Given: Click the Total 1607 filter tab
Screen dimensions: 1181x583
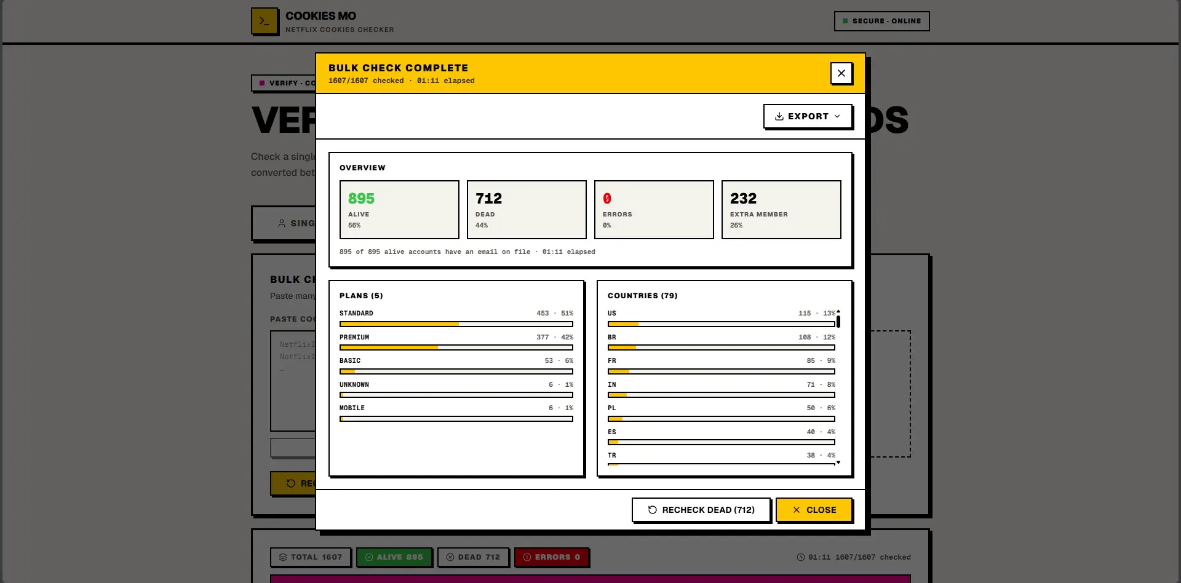Looking at the screenshot, I should point(311,557).
